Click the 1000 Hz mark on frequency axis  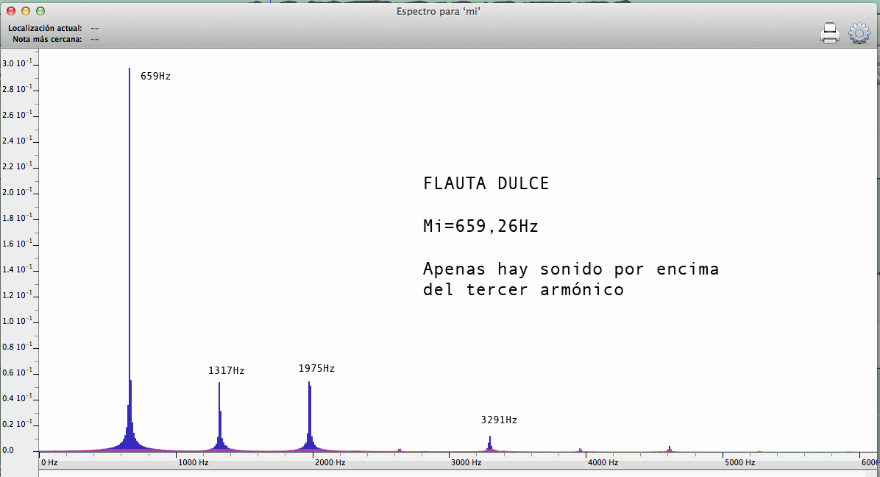click(x=194, y=462)
